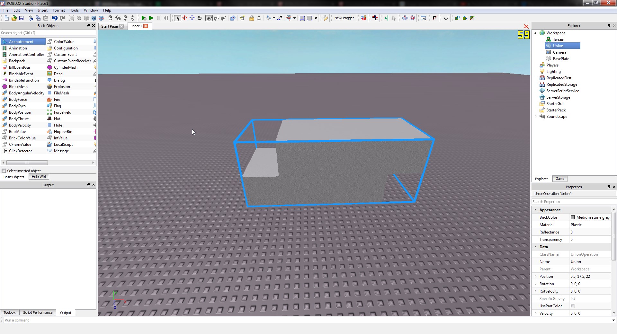Undo the last action with the blue arrow
Image resolution: width=617 pixels, height=334 pixels.
(55, 18)
